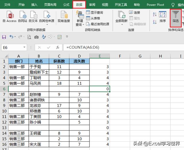Click the Insert Function fx button

[x=57, y=48]
